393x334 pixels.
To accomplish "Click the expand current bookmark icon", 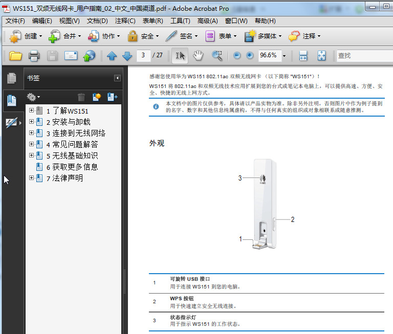I will click(112, 97).
